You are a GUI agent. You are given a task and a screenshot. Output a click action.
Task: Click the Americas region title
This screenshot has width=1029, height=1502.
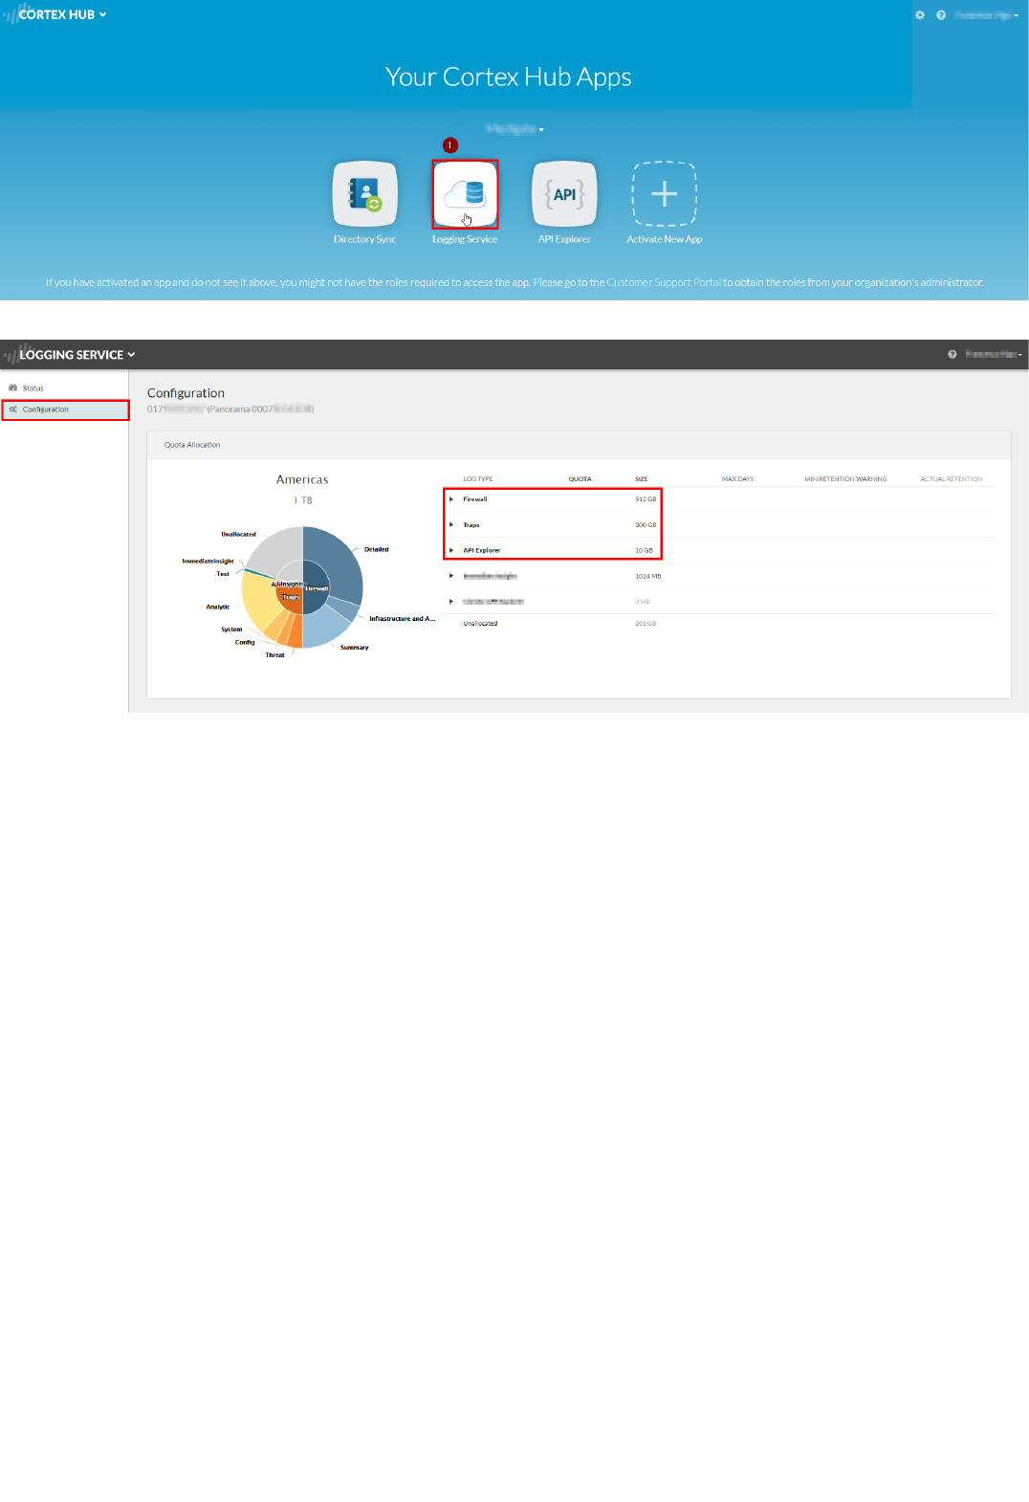[x=302, y=479]
